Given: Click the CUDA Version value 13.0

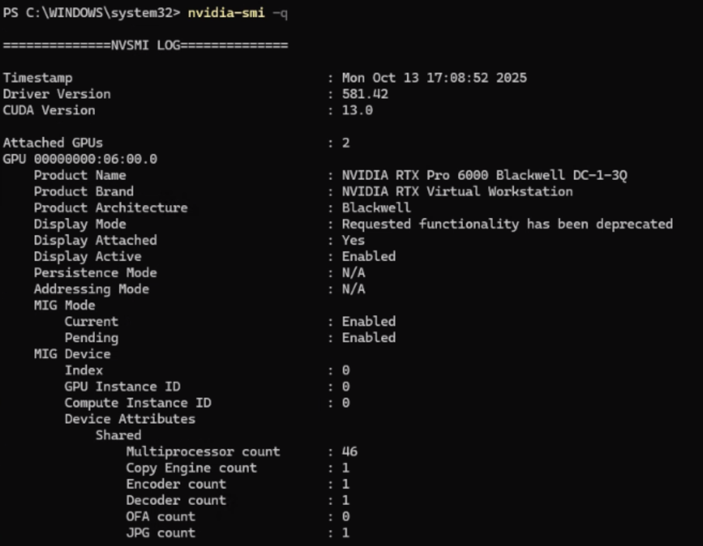Looking at the screenshot, I should [357, 110].
